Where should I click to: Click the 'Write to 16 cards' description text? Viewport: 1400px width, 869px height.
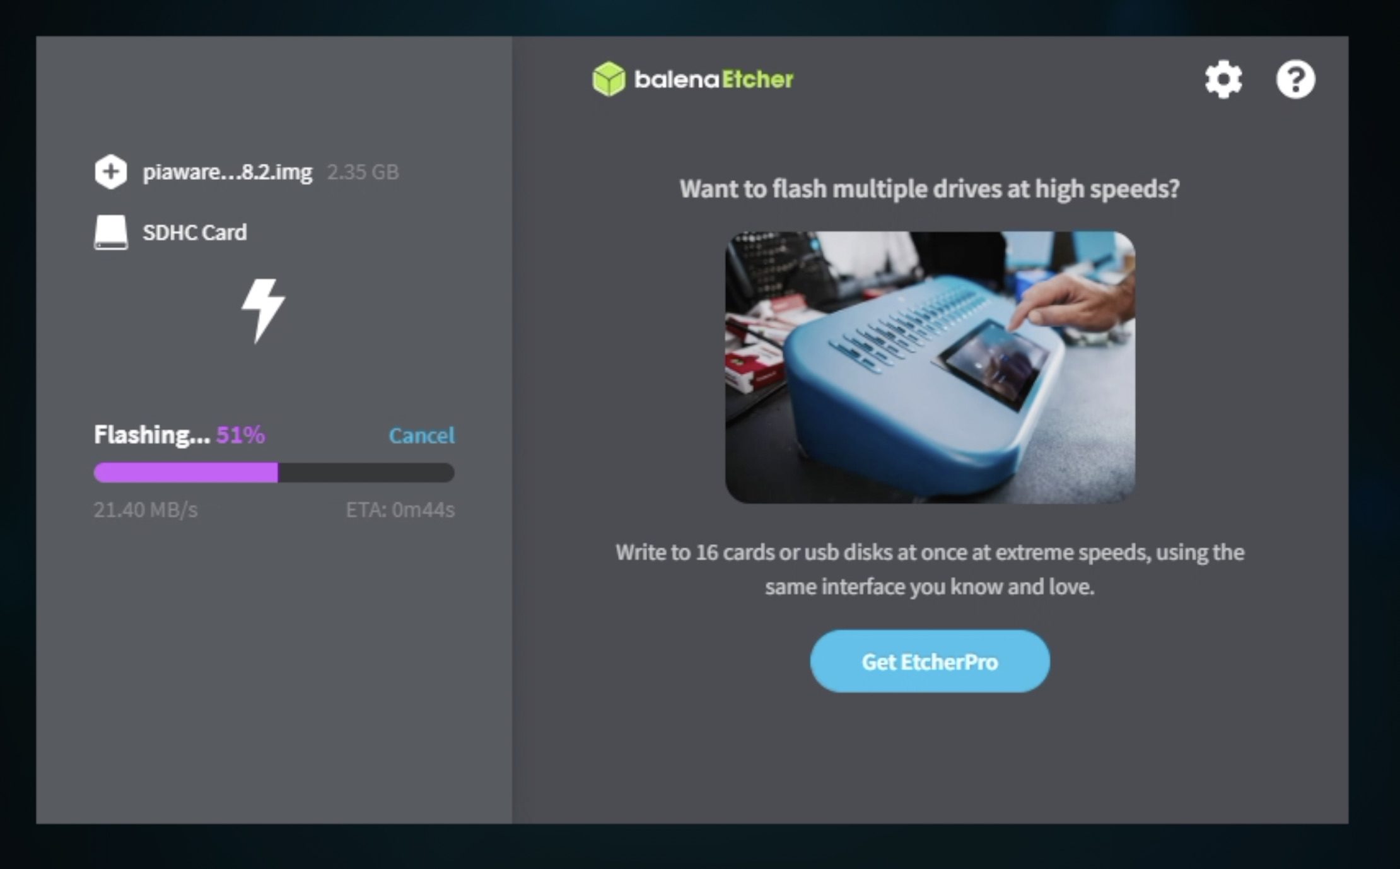coord(930,569)
